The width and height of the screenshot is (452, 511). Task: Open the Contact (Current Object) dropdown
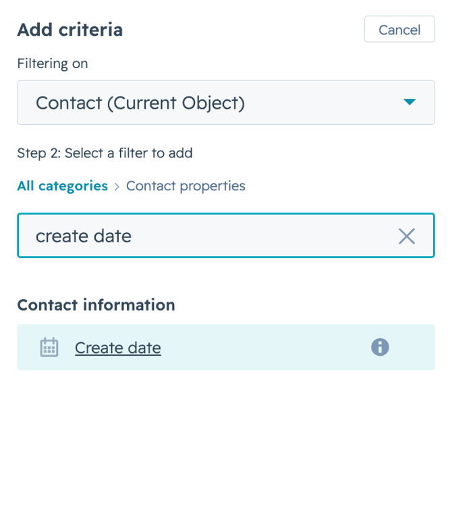click(x=225, y=103)
